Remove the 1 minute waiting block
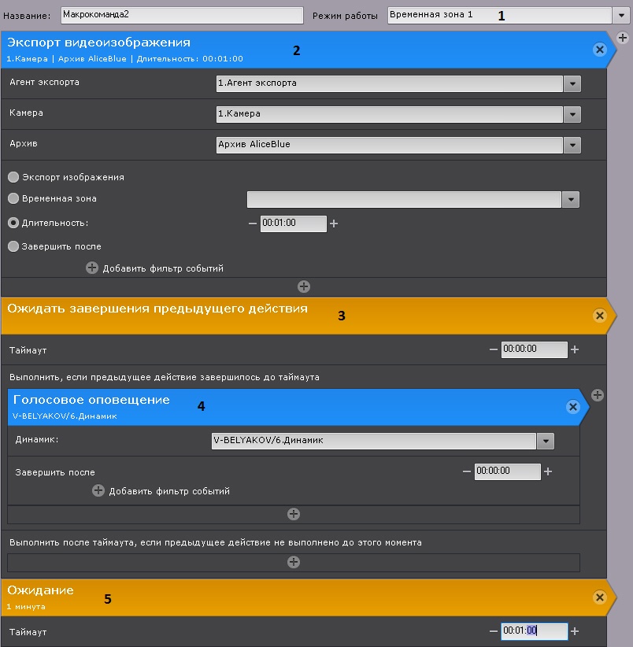Viewport: 633px width, 647px height. point(599,597)
